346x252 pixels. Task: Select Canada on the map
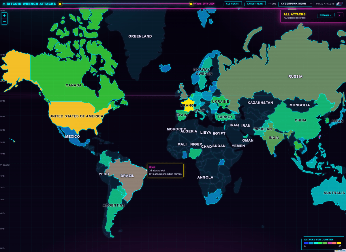pyautogui.click(x=74, y=85)
